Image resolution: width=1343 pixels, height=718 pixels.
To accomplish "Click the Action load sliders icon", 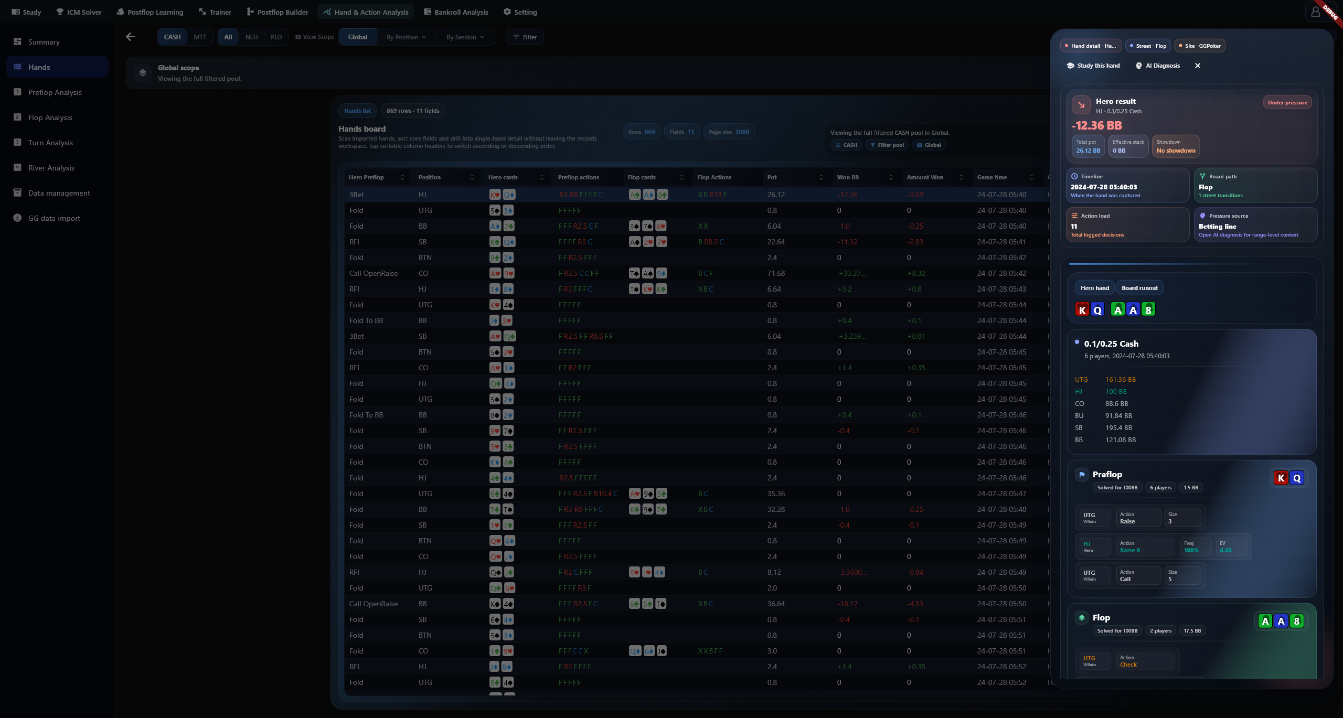I will tap(1074, 216).
